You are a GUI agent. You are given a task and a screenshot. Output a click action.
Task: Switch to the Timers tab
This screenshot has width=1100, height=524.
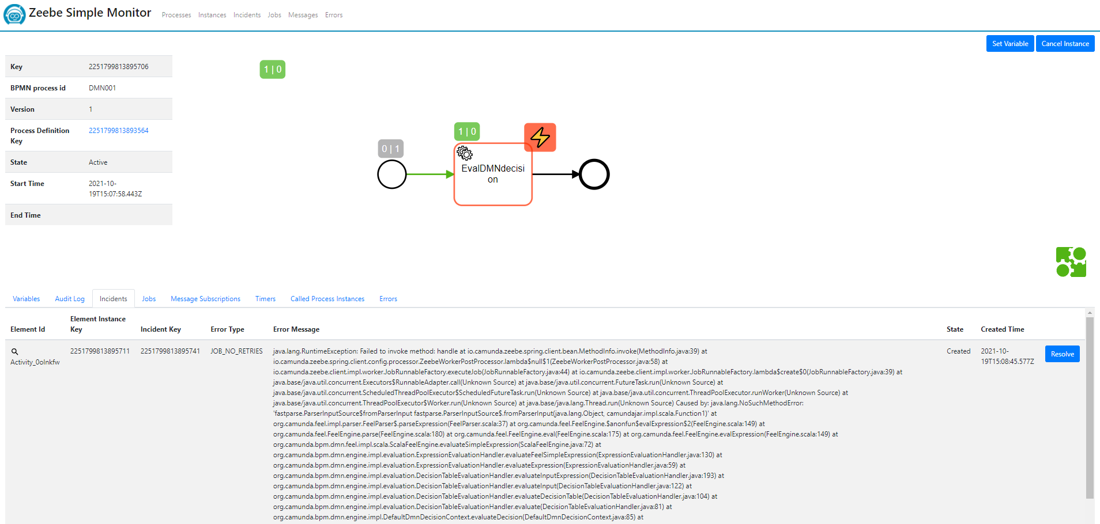(265, 298)
